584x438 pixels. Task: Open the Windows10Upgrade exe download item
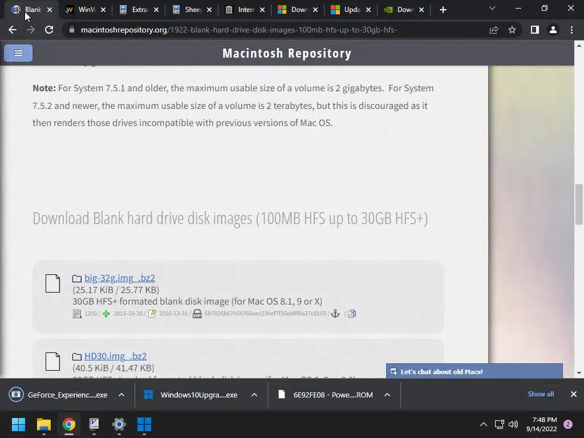(192, 395)
